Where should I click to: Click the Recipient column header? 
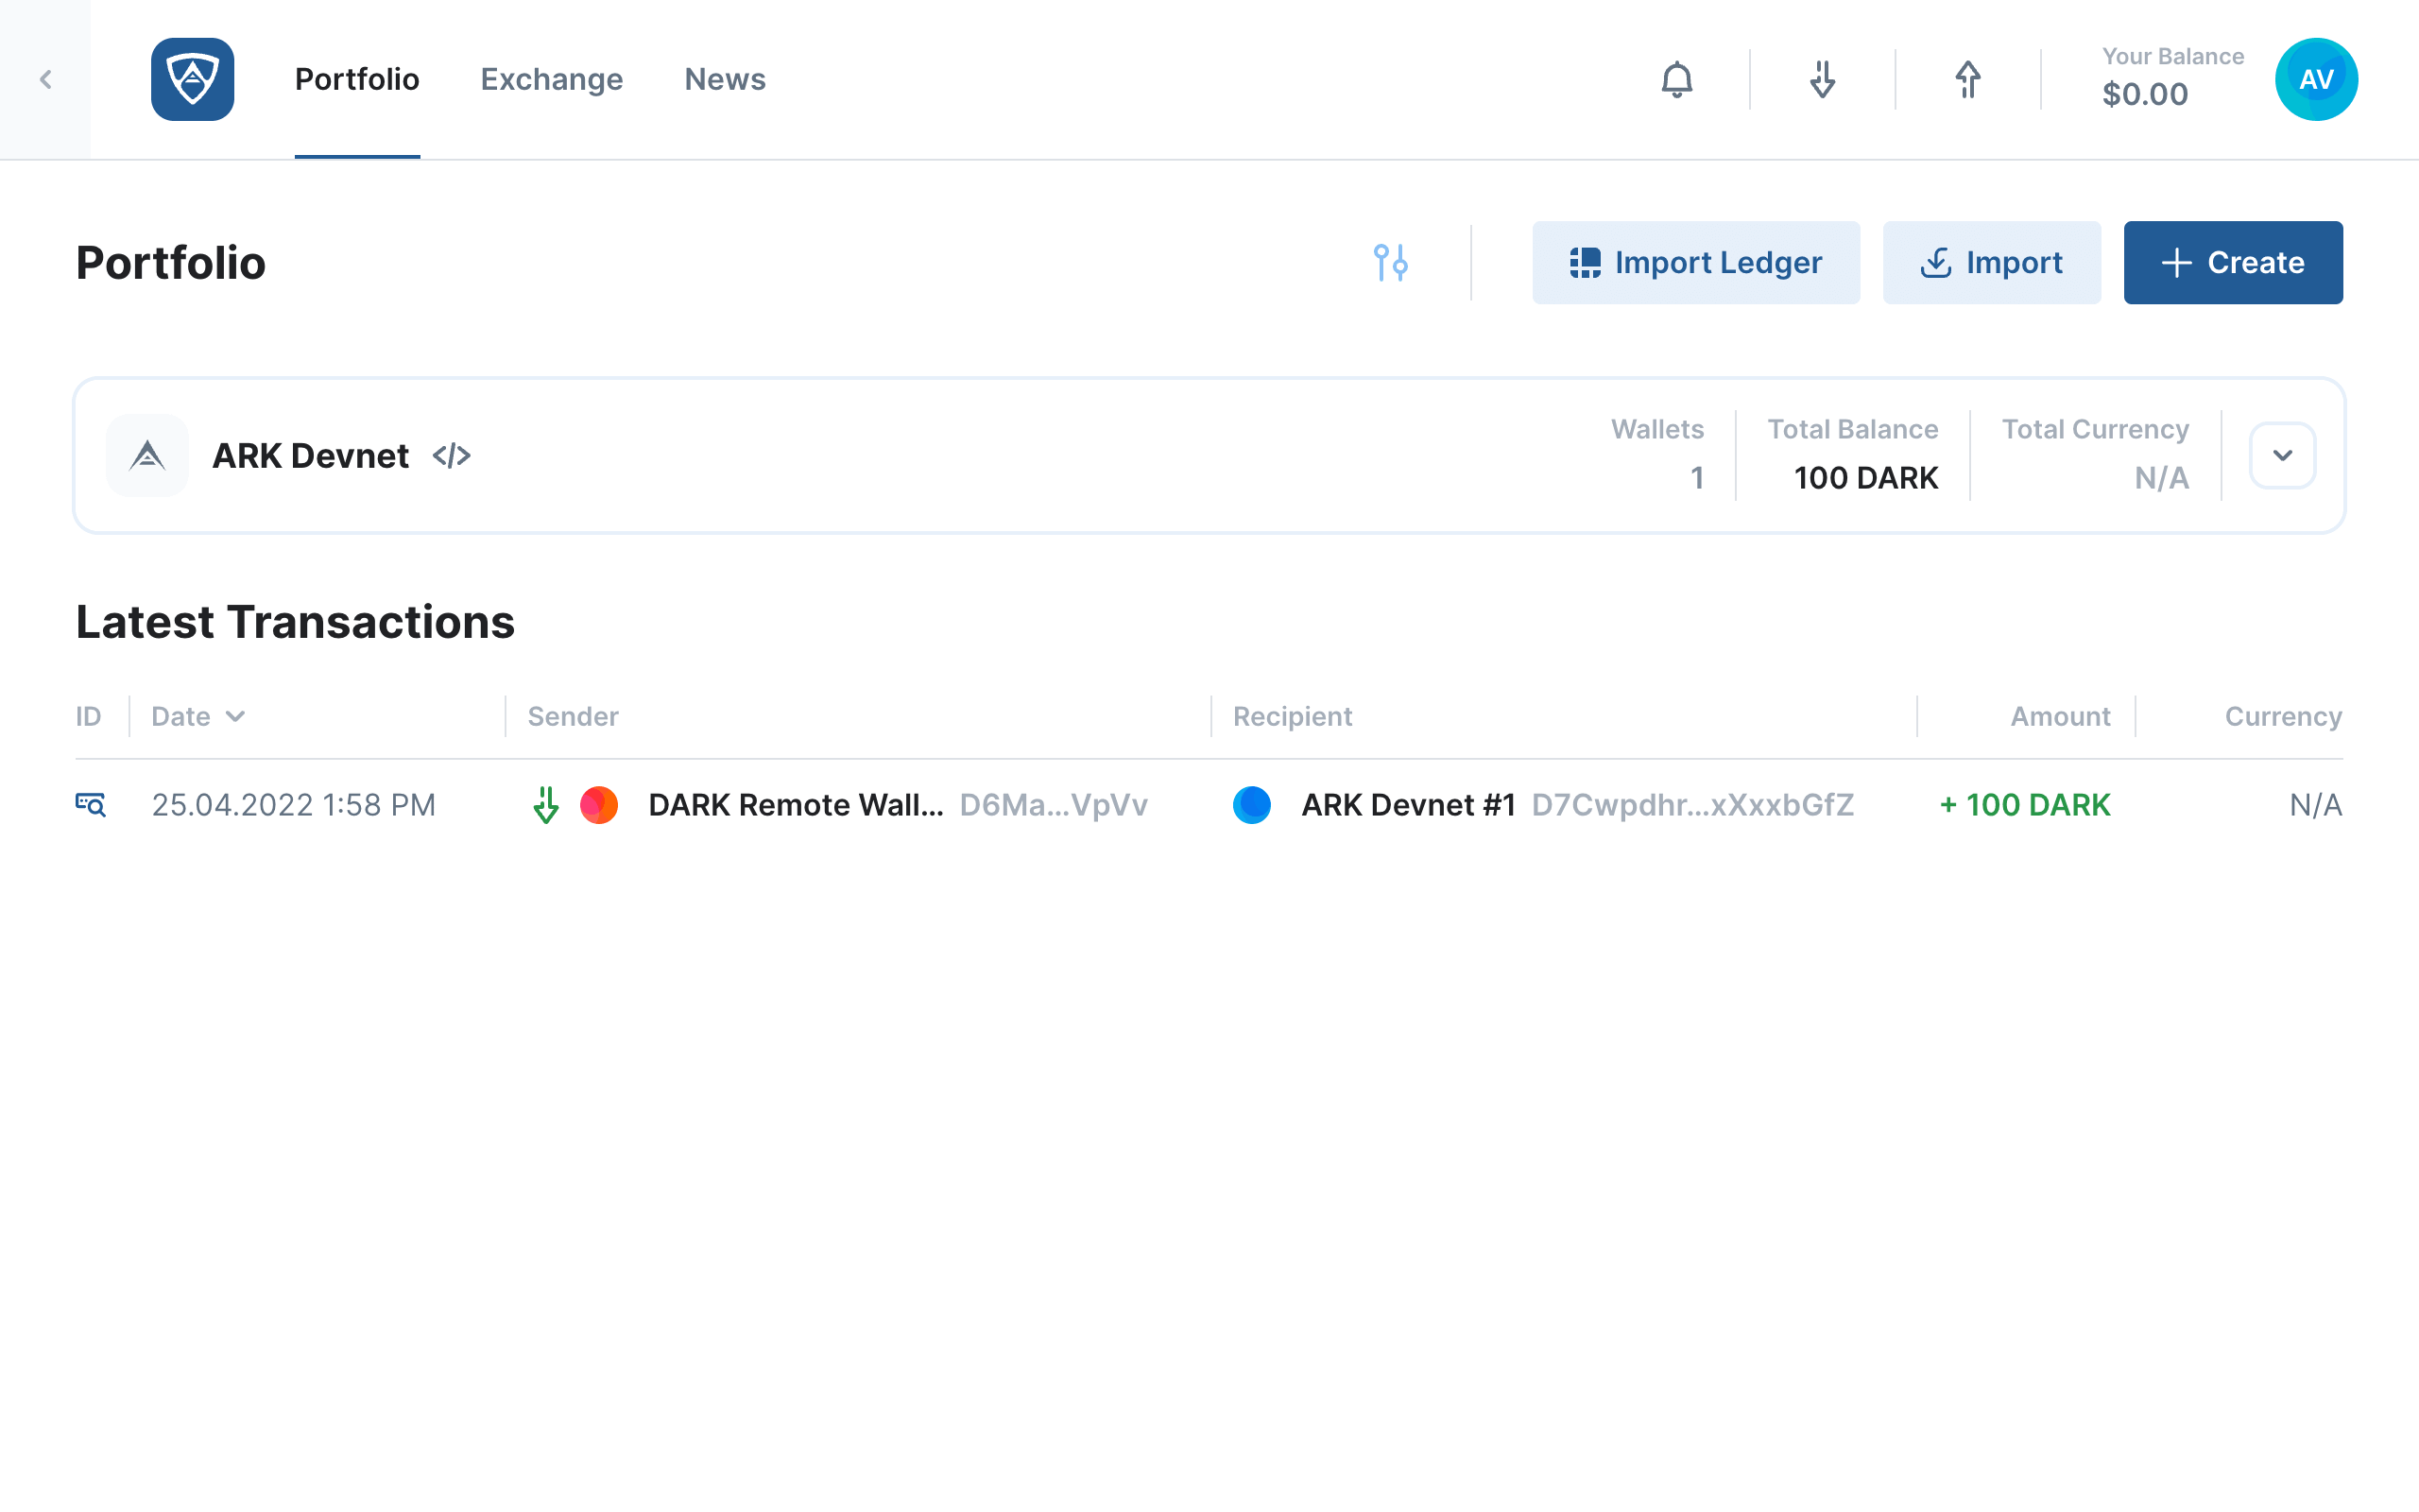click(x=1292, y=716)
